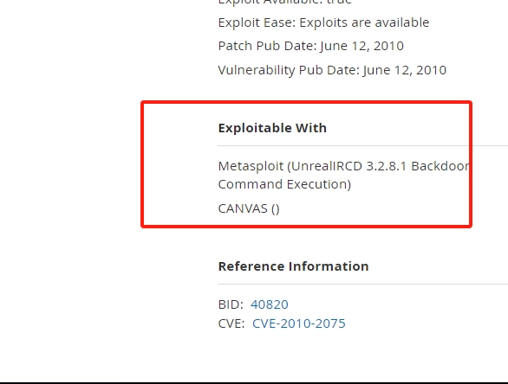This screenshot has width=508, height=384.
Task: Click the Reference Information section heading
Action: point(293,266)
